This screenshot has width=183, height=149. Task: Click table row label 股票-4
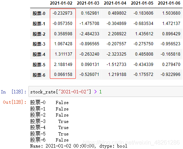(x=39, y=54)
